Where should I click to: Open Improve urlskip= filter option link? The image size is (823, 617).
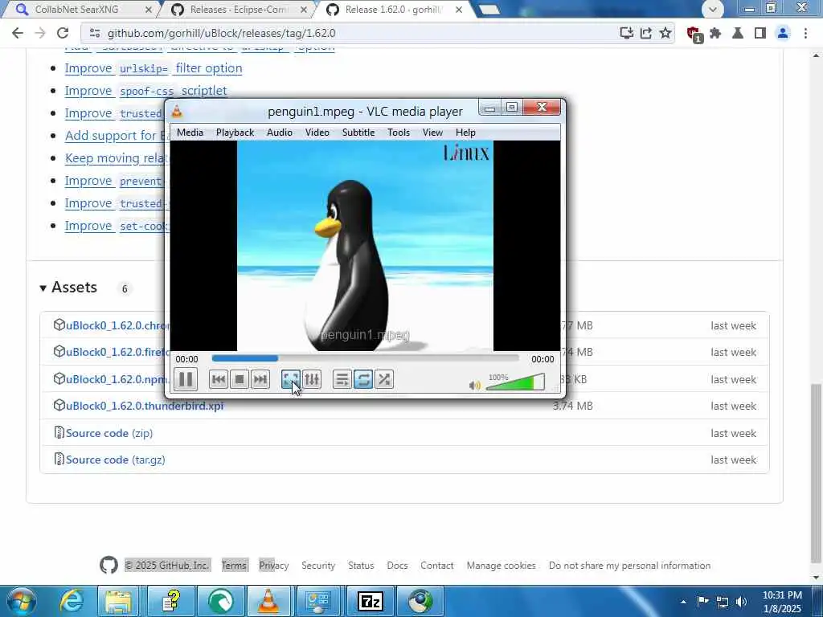coord(154,69)
